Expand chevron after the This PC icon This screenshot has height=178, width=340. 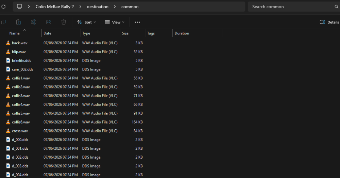pyautogui.click(x=29, y=7)
